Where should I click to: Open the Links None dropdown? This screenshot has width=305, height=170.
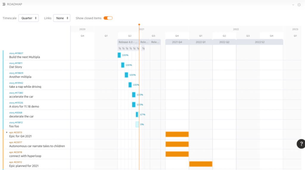coord(62,18)
